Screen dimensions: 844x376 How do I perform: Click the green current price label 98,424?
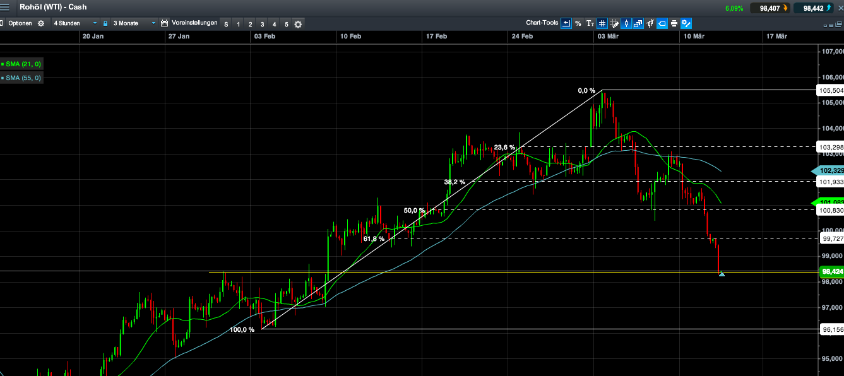point(831,271)
